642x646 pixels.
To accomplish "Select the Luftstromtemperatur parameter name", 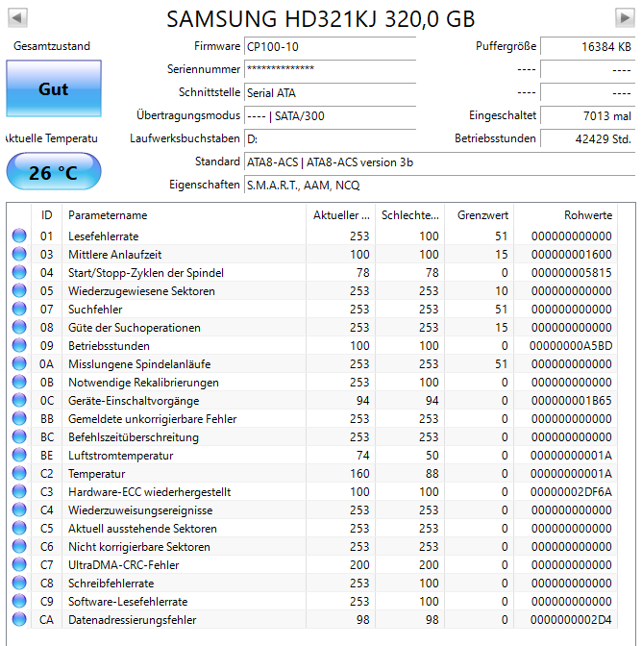I will [x=121, y=456].
